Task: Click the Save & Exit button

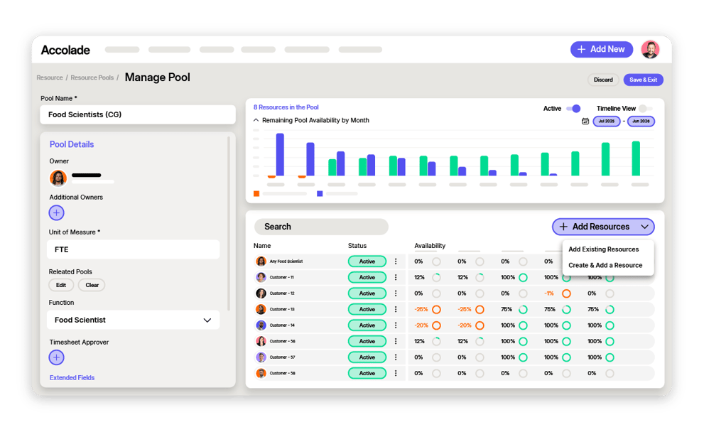Action: [643, 80]
